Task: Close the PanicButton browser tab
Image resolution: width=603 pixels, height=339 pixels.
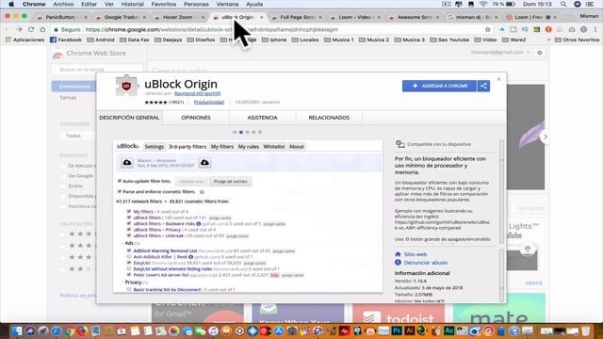Action: click(x=86, y=17)
